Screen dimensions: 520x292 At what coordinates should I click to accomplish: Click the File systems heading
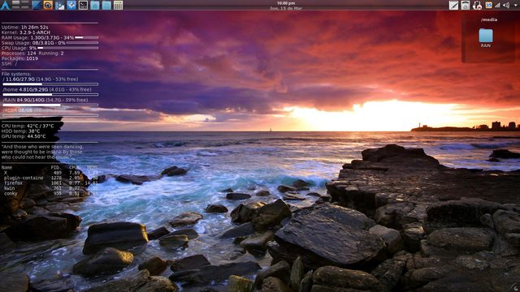tap(16, 74)
